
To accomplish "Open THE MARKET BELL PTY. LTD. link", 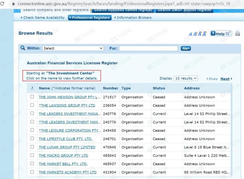I will tap(63, 164).
